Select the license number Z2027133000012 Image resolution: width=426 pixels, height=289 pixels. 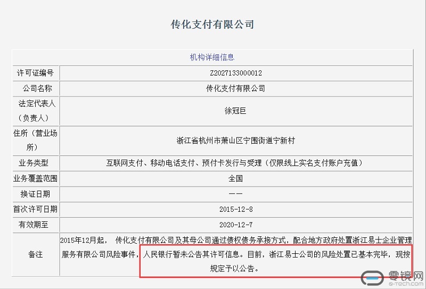tap(236, 73)
